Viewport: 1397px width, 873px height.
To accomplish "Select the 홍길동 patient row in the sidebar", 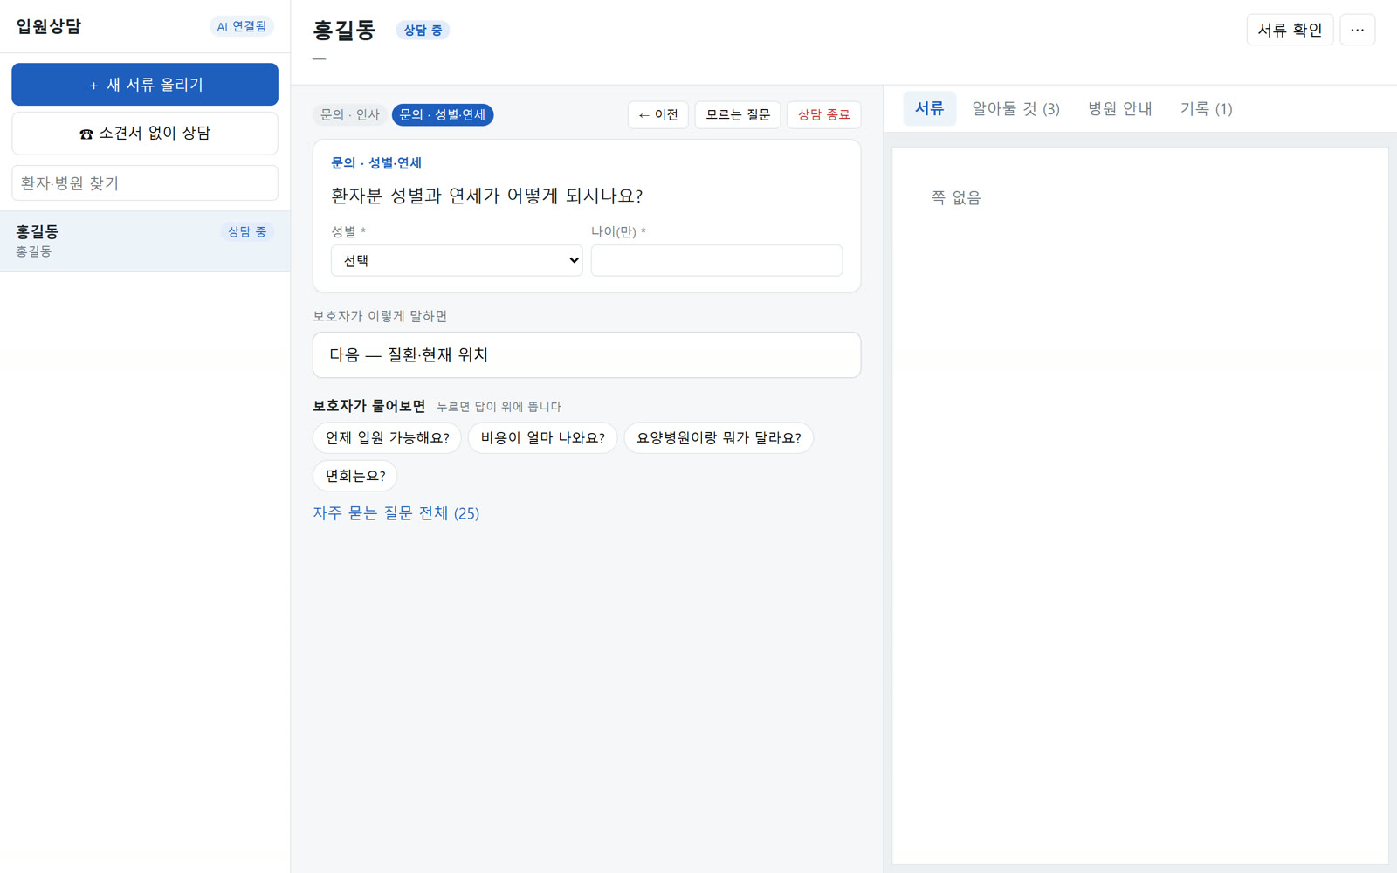I will 145,241.
